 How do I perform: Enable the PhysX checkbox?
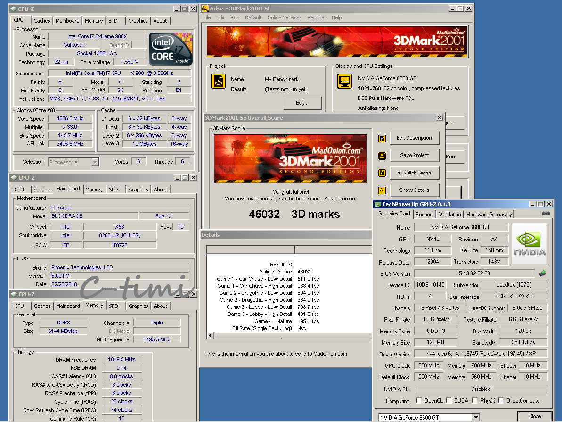click(475, 400)
